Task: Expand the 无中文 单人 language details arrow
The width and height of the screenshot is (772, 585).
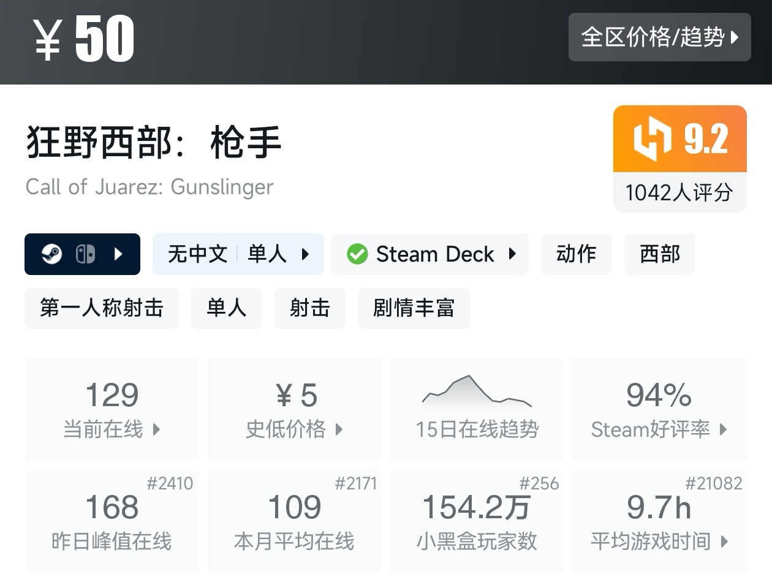Action: [305, 254]
